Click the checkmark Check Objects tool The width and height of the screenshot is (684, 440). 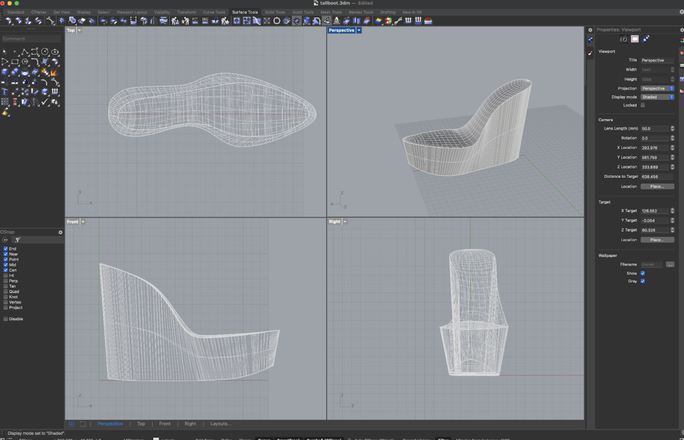45,102
